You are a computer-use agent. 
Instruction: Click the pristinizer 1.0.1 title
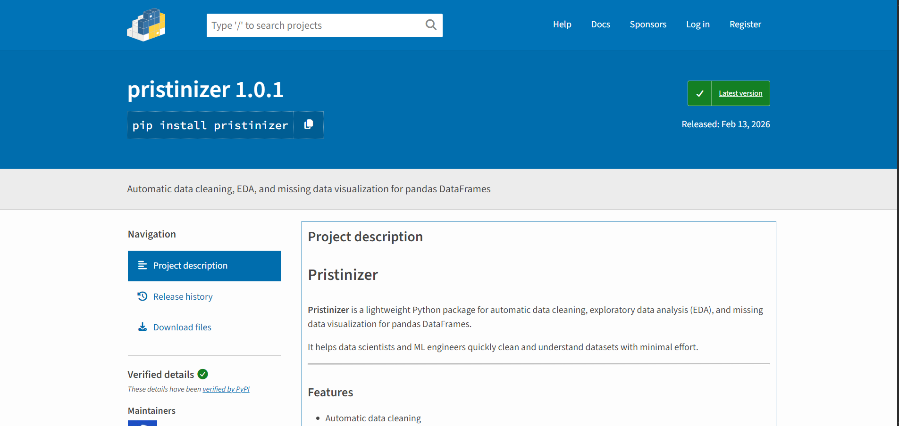205,90
